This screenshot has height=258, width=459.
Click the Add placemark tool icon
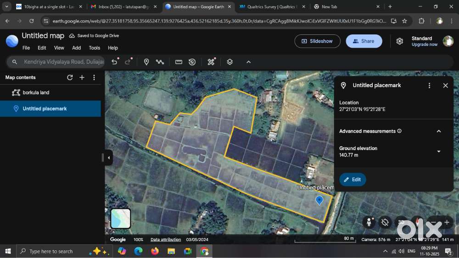click(x=146, y=62)
